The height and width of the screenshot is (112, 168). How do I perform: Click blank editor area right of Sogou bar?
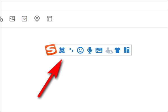coord(150,50)
